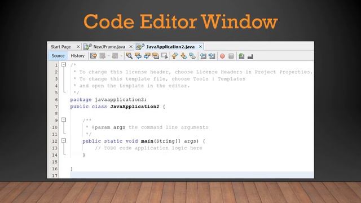Close the JavaApplication2.java tab
361x203 pixels.
pyautogui.click(x=201, y=47)
